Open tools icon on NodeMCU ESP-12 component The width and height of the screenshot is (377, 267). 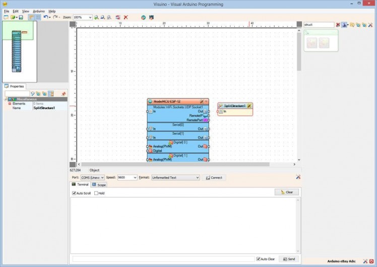point(202,102)
